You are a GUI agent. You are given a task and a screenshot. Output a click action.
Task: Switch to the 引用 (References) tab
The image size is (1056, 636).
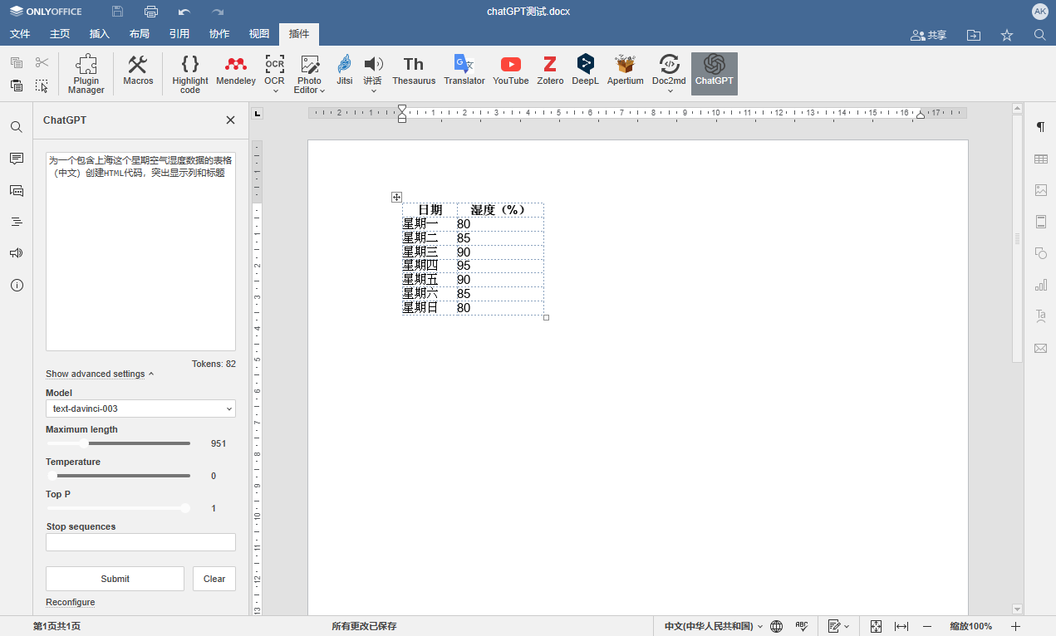tap(179, 34)
